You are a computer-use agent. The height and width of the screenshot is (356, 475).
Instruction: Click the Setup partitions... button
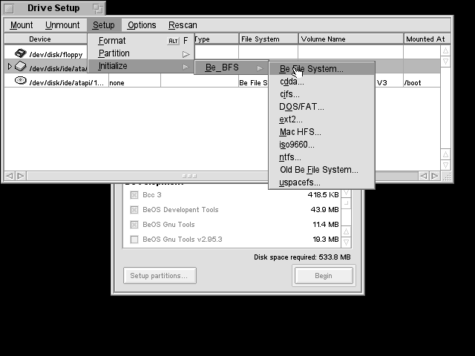pyautogui.click(x=160, y=275)
